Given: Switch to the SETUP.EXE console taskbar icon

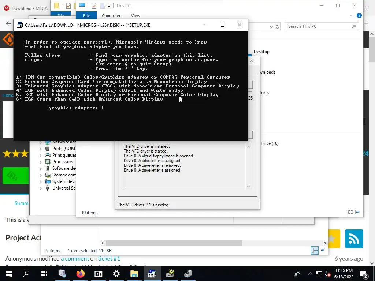Looking at the screenshot, I should click(152, 274).
